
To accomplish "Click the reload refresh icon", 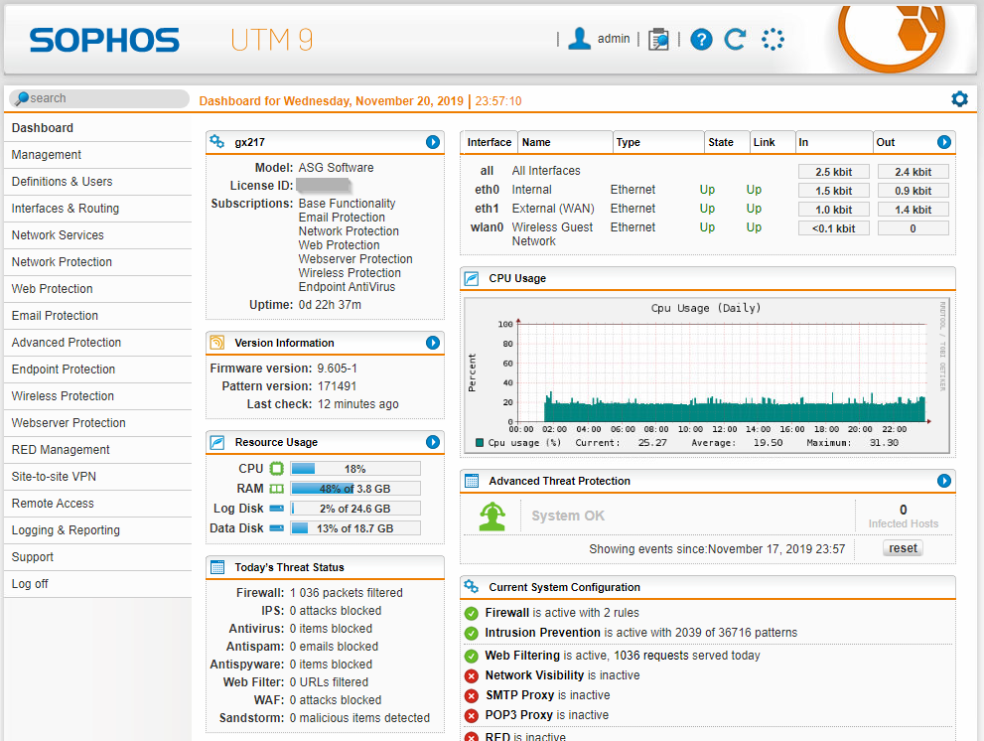I will point(735,39).
